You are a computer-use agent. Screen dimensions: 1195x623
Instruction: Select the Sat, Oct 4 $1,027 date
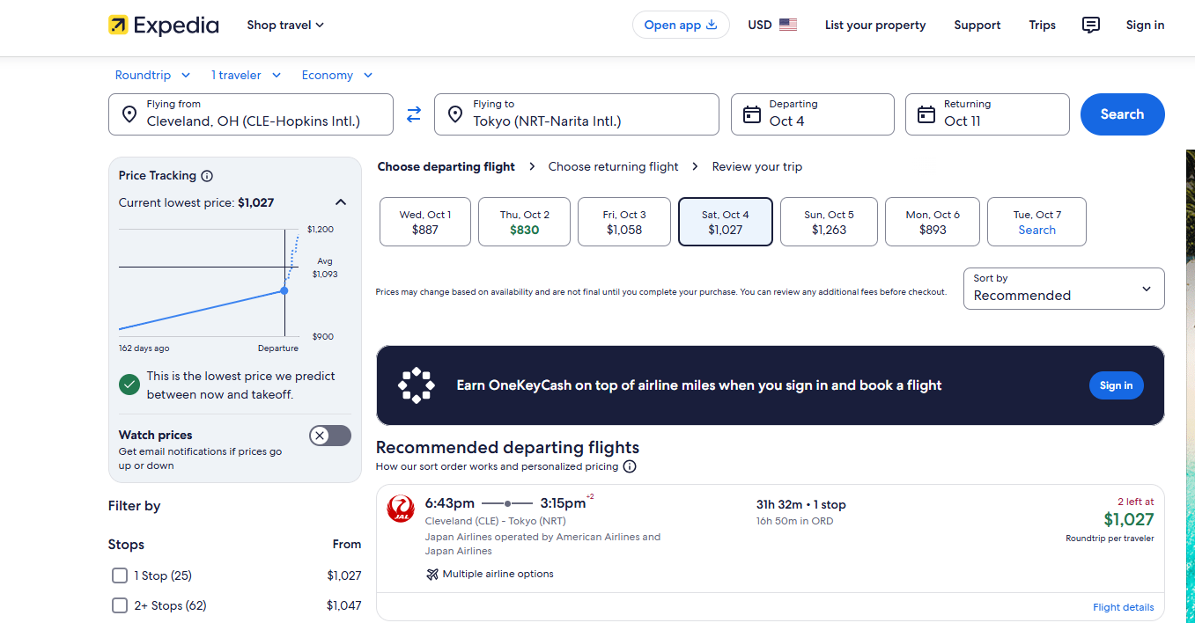(726, 222)
